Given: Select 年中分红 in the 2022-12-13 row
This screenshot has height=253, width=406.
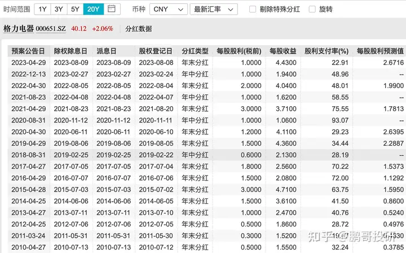Looking at the screenshot, I should (x=195, y=74).
